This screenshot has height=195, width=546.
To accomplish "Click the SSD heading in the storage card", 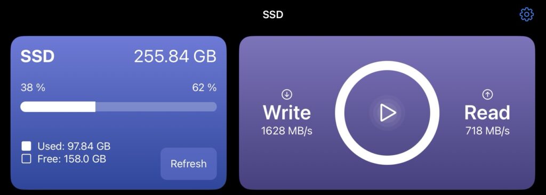I will coord(37,56).
